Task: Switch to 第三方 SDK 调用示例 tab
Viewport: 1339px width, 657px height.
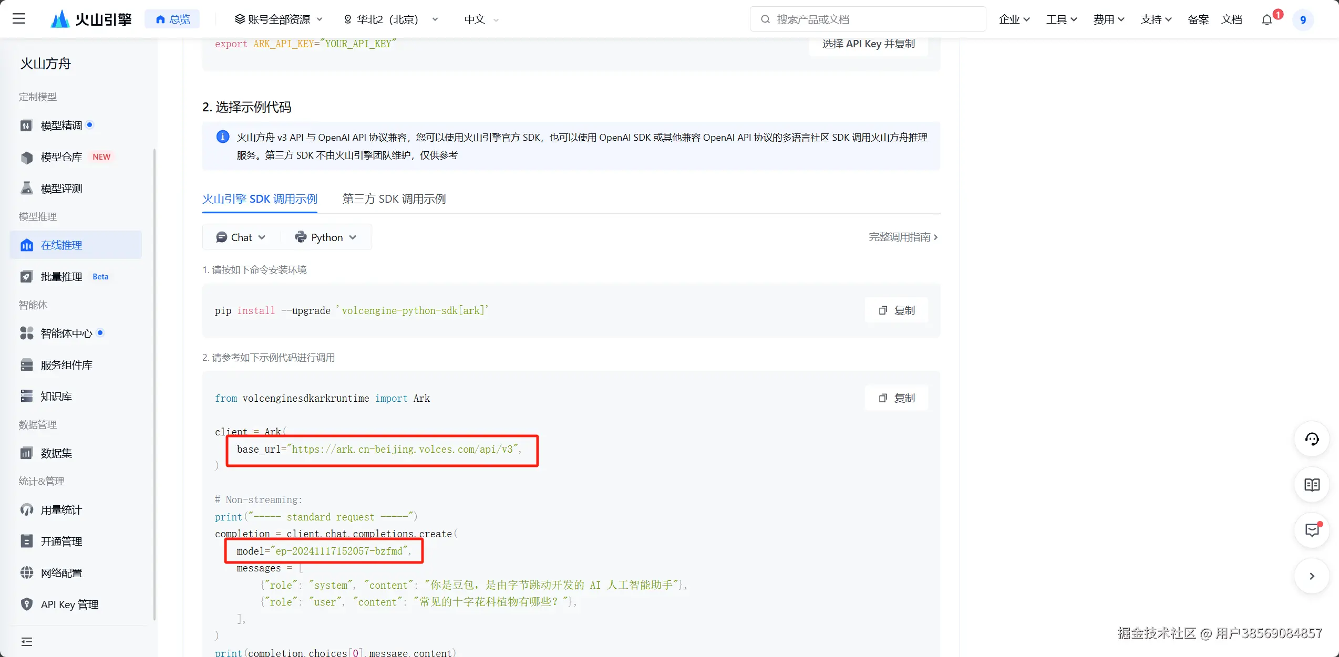Action: pyautogui.click(x=394, y=199)
